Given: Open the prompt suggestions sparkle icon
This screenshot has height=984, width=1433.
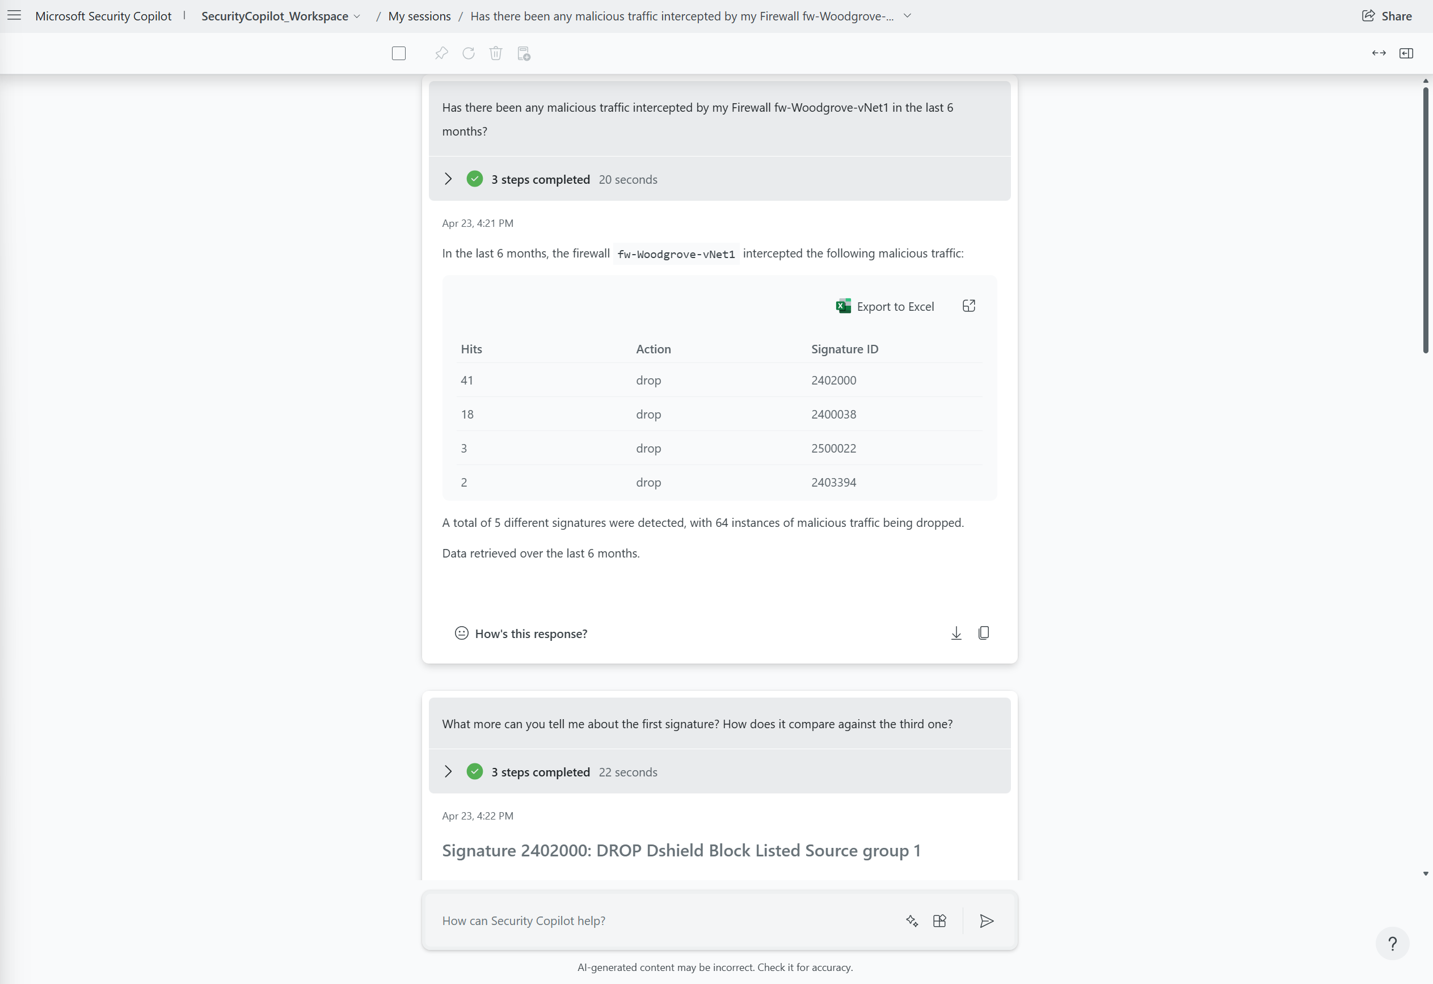Looking at the screenshot, I should tap(912, 920).
